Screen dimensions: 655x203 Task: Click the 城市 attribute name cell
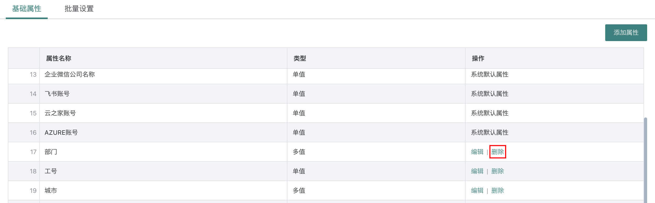tap(51, 191)
